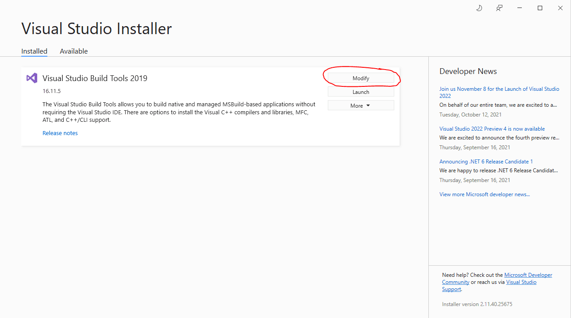571x318 pixels.
Task: Click 'On behalf of our entire team' text
Action: (498, 105)
